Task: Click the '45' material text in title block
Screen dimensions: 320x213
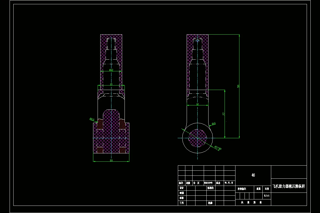Action: [x=253, y=175]
